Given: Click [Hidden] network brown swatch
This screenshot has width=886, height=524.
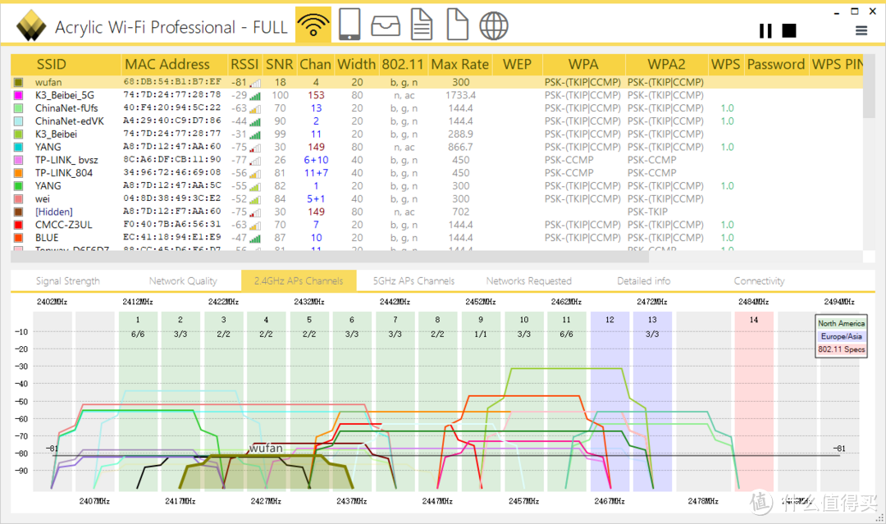Looking at the screenshot, I should click(x=18, y=212).
